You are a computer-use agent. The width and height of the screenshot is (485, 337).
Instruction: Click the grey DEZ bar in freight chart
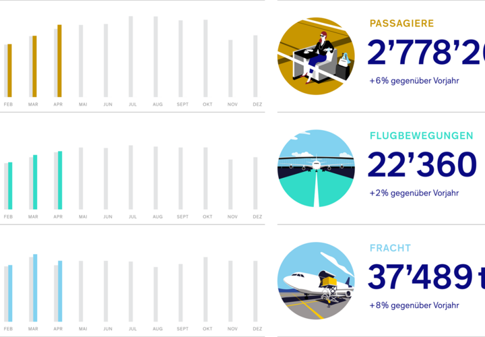click(x=255, y=290)
